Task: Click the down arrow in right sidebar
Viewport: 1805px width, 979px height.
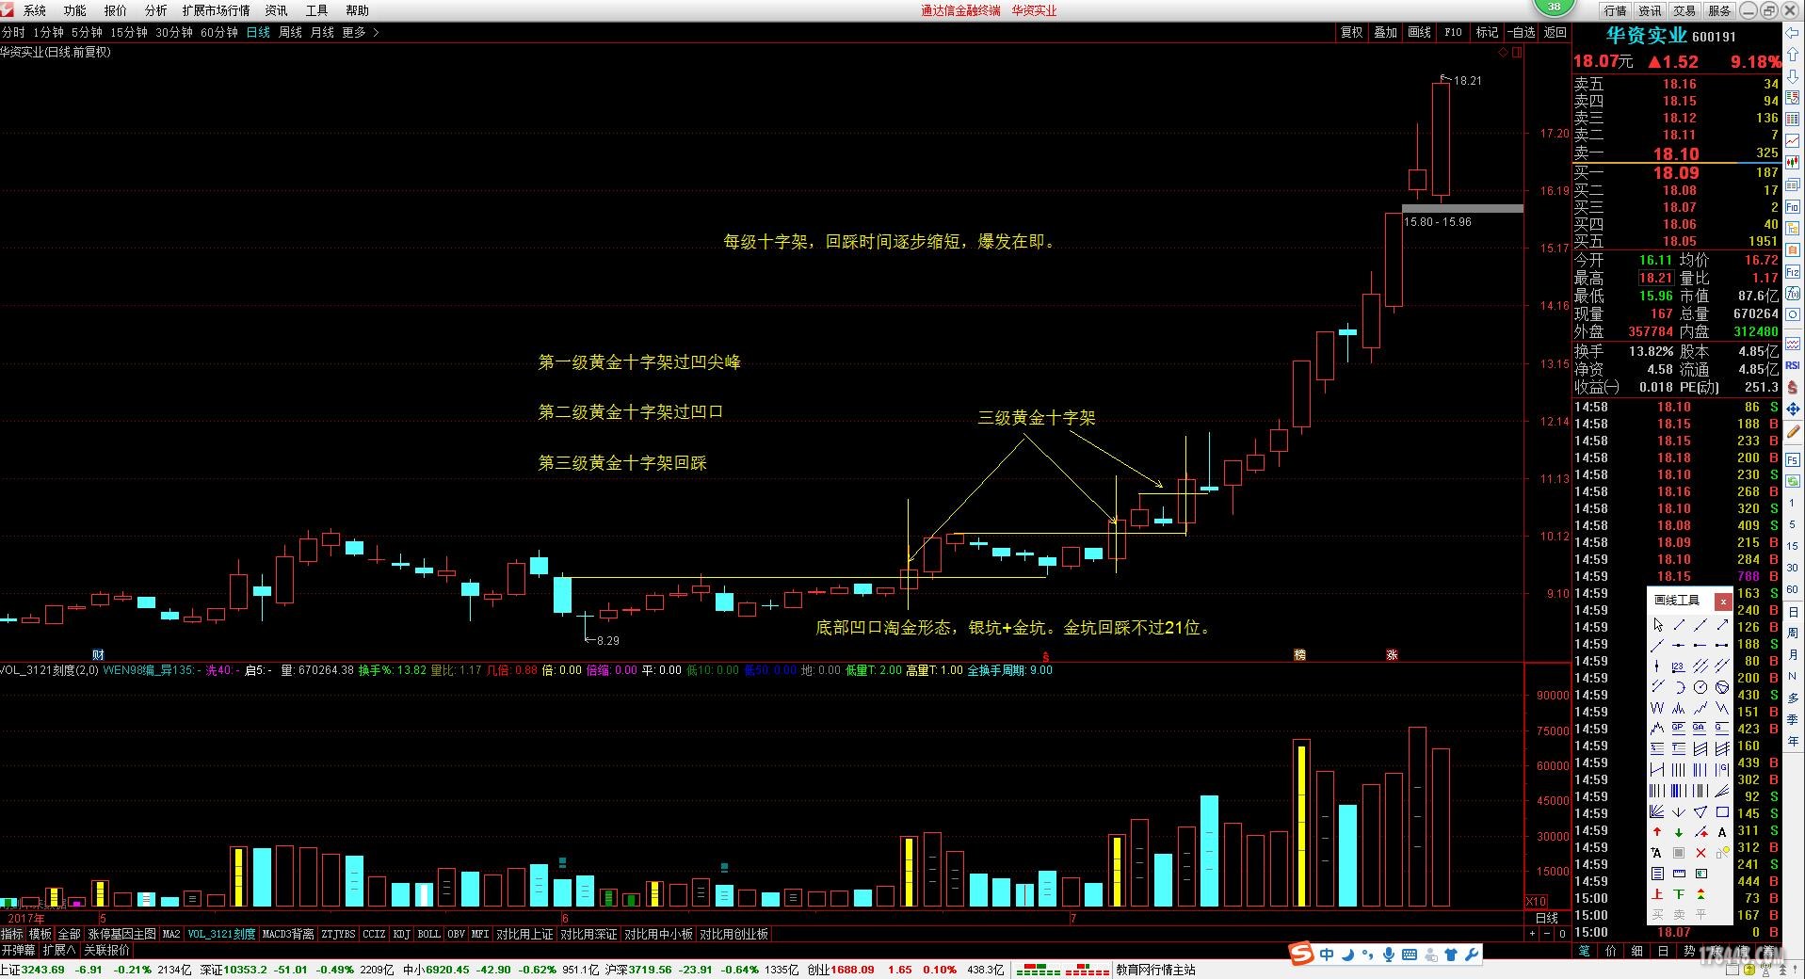Action: (1793, 75)
